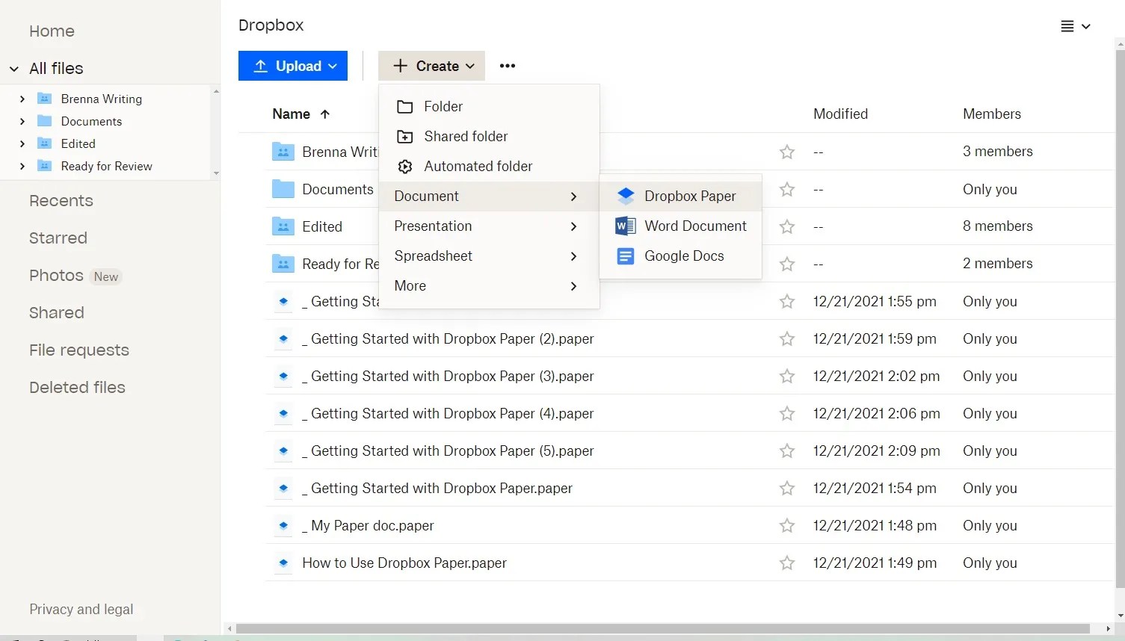The image size is (1125, 641).
Task: Open the Spreadsheet submenu arrow
Action: (573, 256)
